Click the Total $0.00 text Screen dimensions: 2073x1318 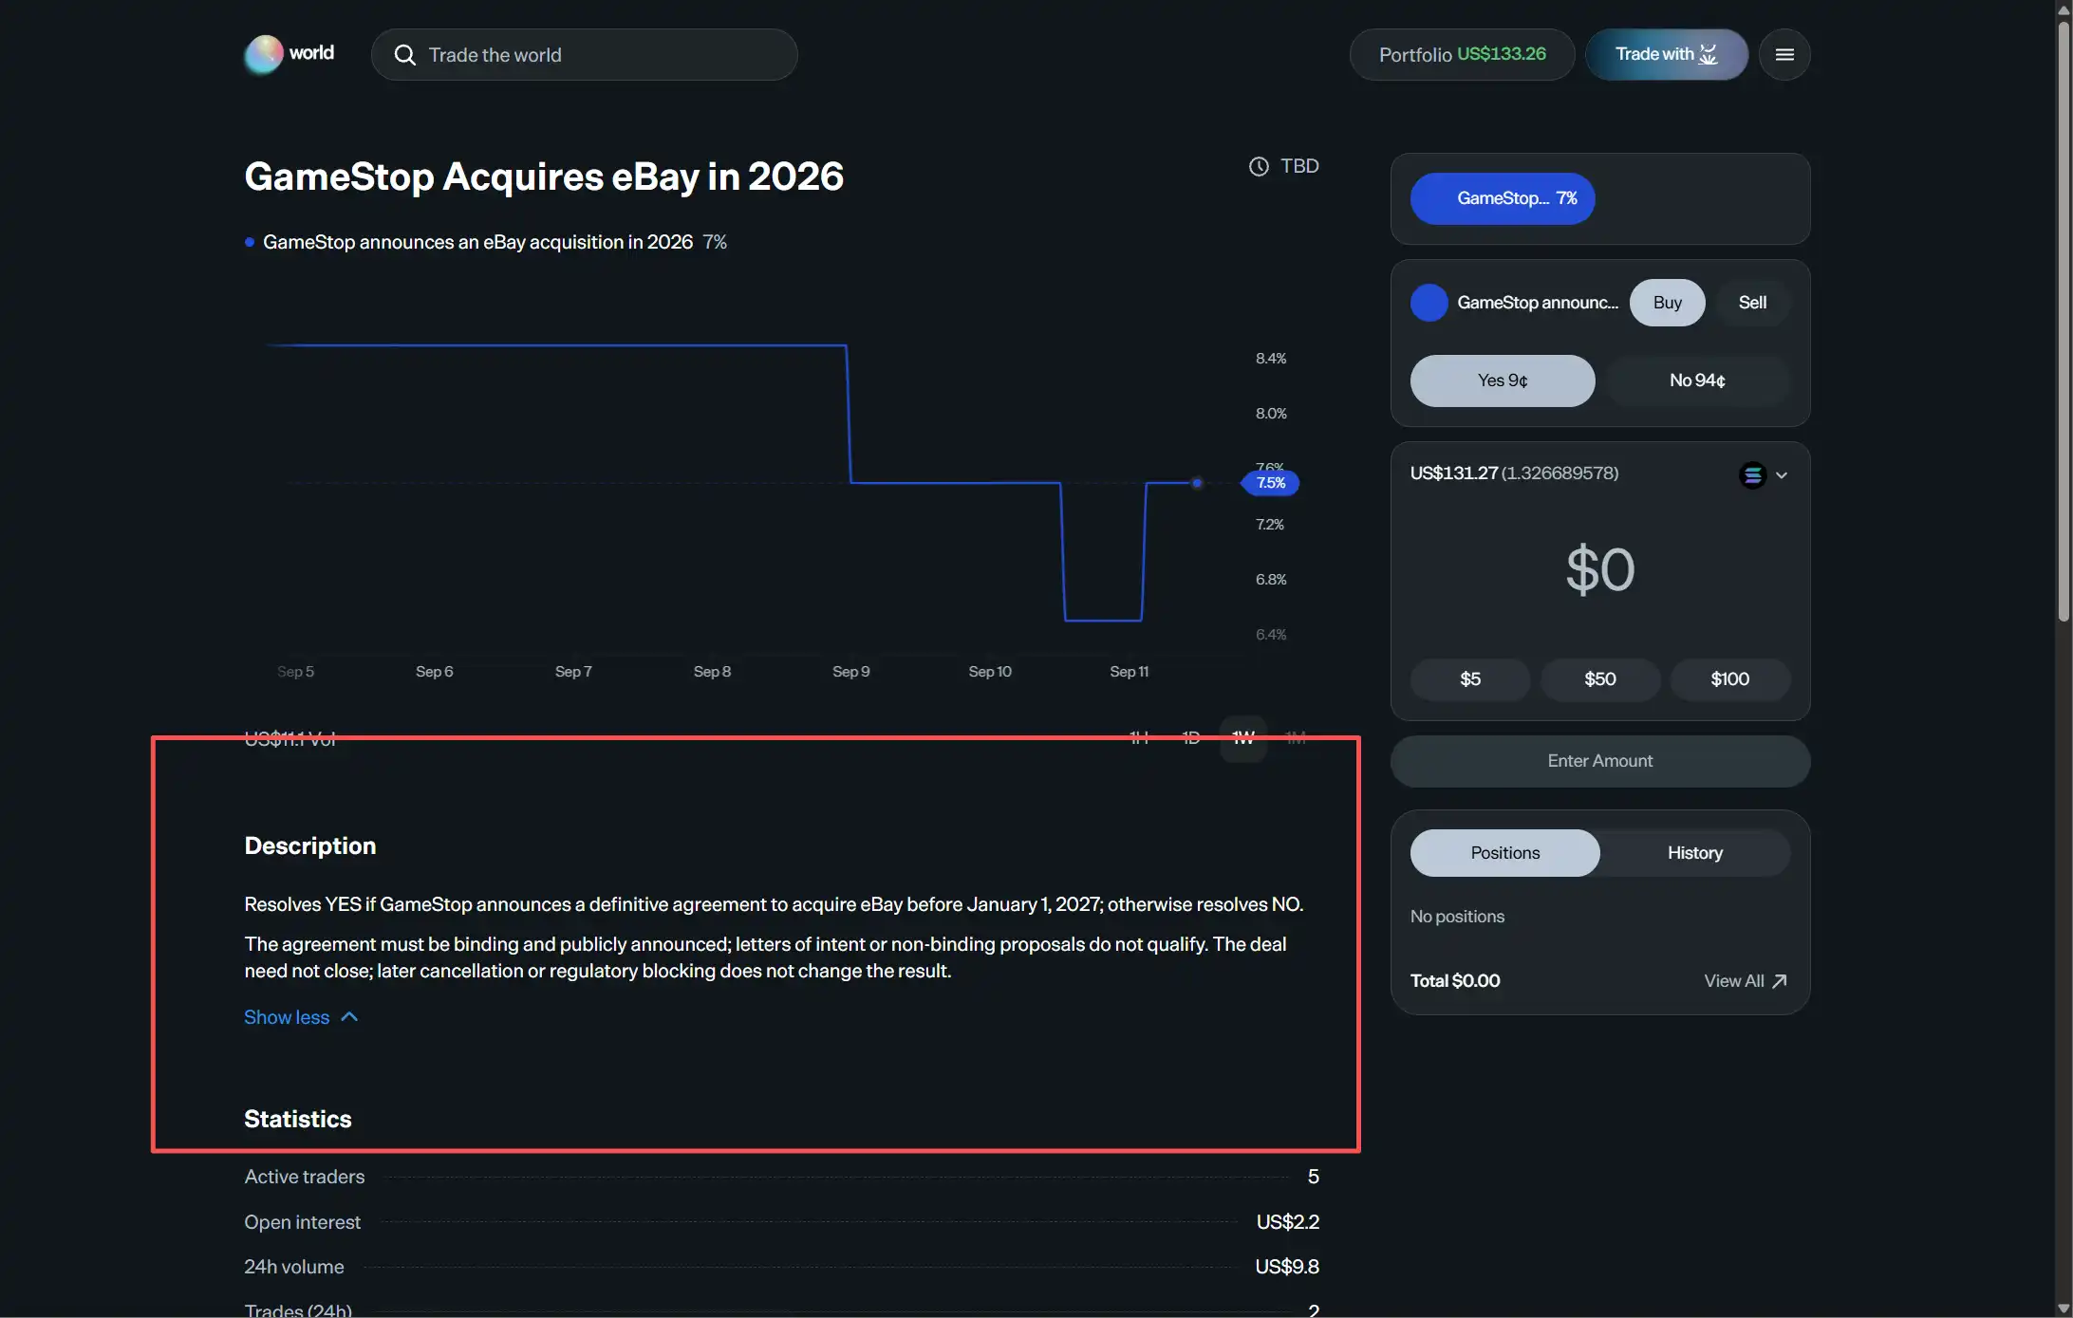pyautogui.click(x=1455, y=981)
